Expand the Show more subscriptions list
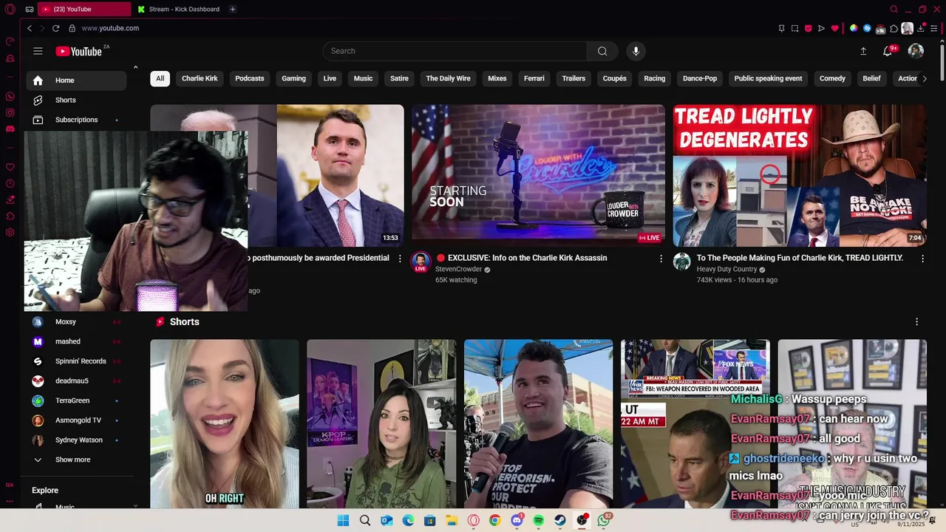Viewport: 946px width, 532px height. point(72,460)
